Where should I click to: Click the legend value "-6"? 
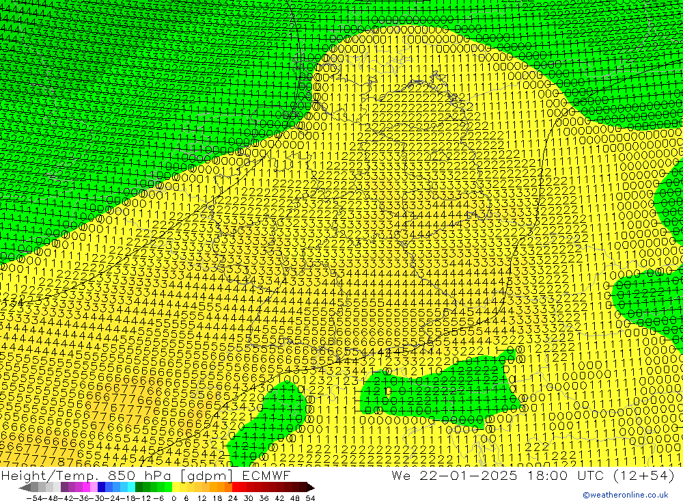pyautogui.click(x=158, y=498)
